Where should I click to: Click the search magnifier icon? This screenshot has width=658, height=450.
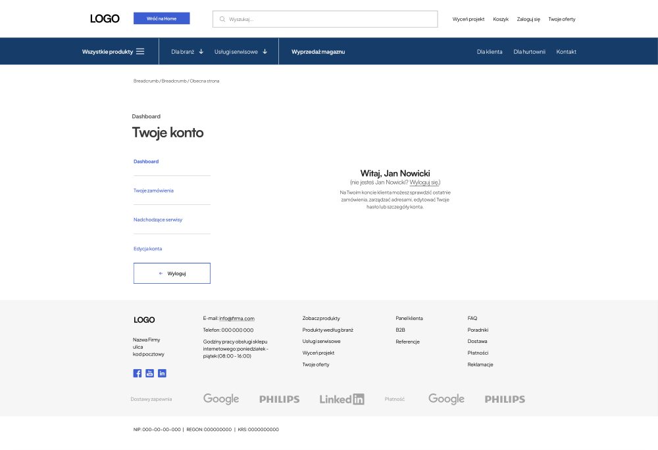(222, 19)
